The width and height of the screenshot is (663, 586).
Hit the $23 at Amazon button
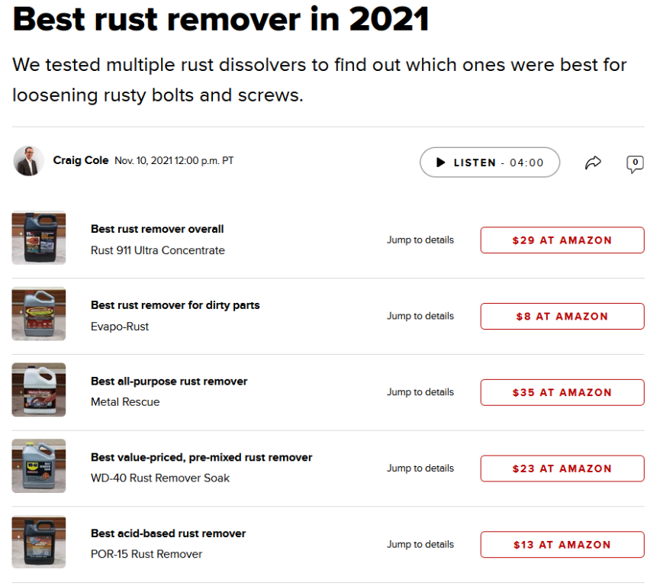coord(562,469)
